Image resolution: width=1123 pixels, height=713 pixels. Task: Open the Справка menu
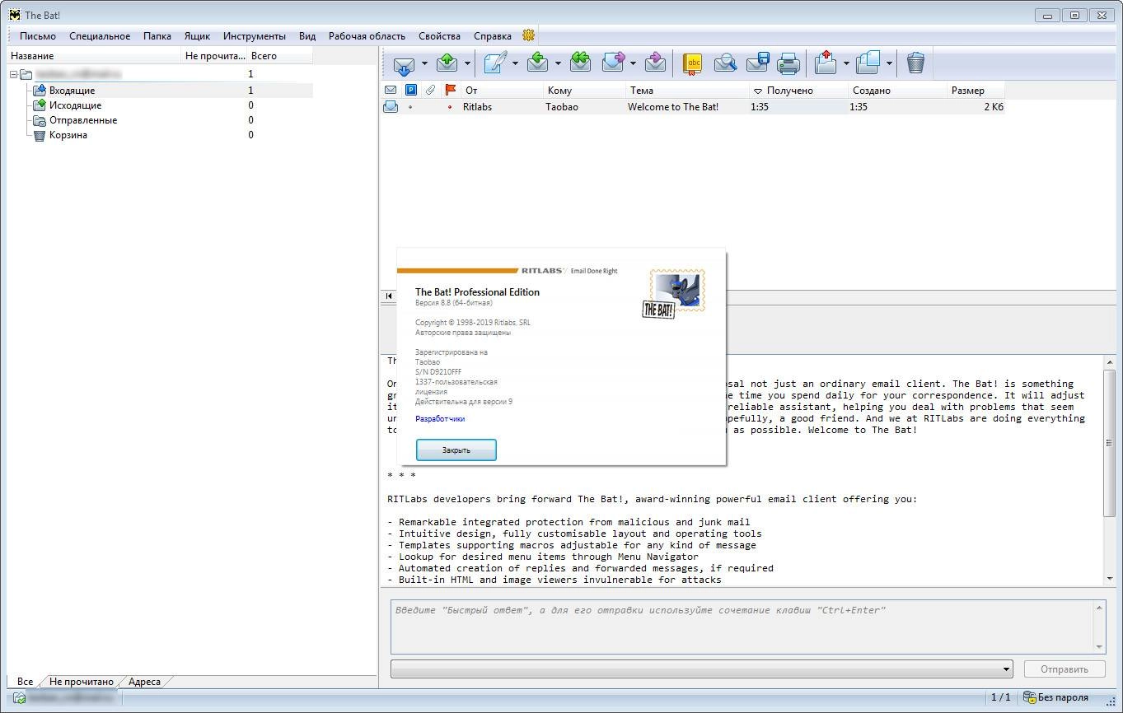point(493,35)
